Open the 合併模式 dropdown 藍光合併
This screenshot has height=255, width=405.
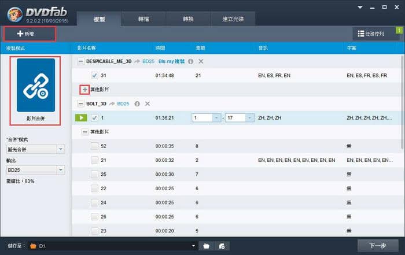point(35,149)
